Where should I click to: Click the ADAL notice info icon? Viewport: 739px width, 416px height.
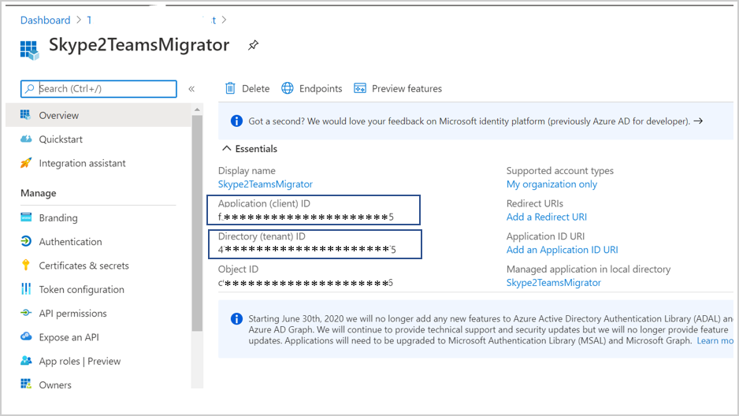[236, 319]
